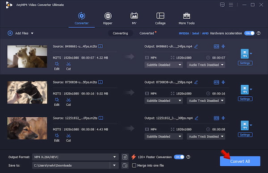
Task: Toggle 120× Faster Conversion switch
Action: tap(179, 157)
